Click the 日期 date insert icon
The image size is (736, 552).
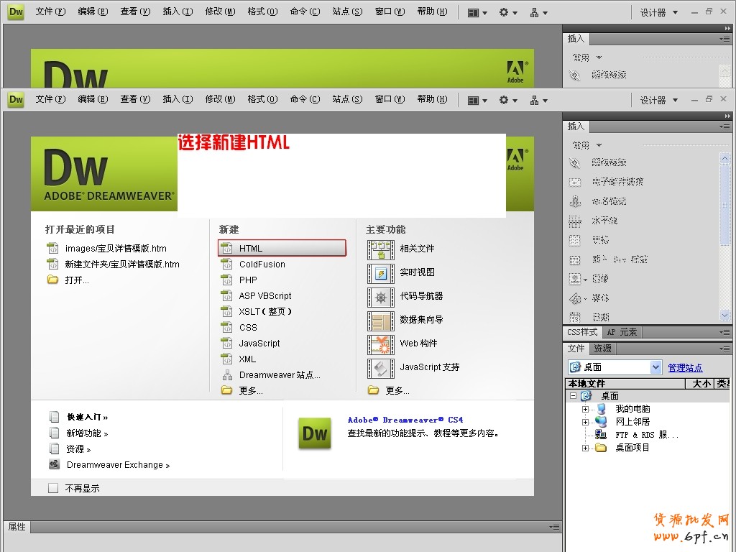(574, 317)
